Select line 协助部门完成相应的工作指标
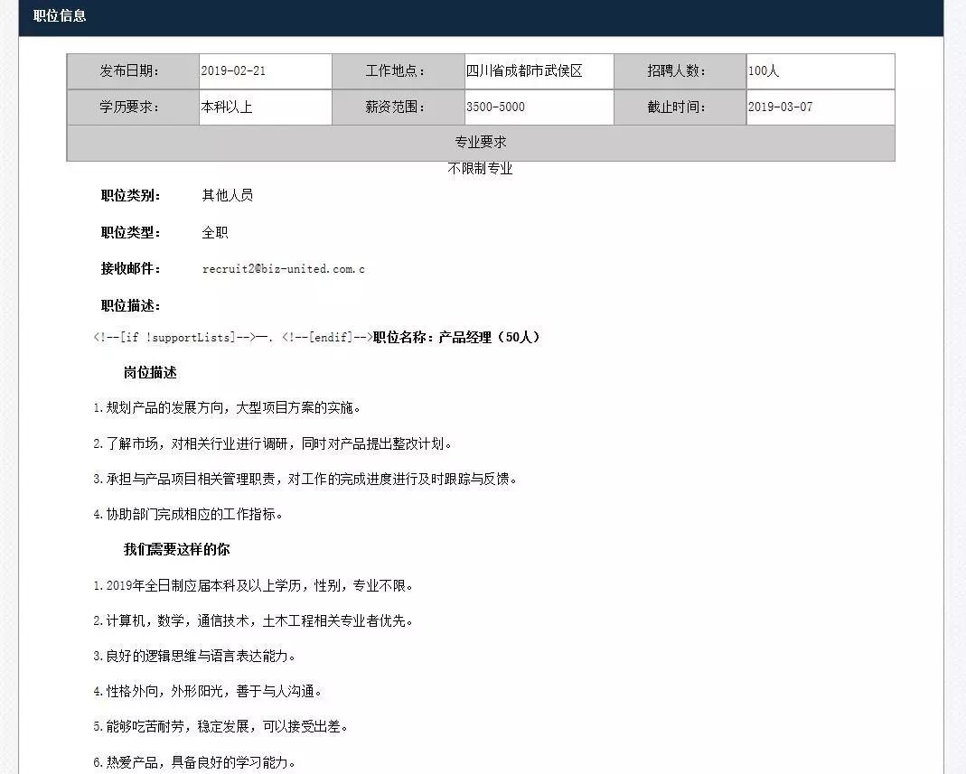 point(188,514)
